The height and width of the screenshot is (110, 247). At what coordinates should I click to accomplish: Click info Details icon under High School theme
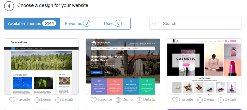[x=139, y=100]
